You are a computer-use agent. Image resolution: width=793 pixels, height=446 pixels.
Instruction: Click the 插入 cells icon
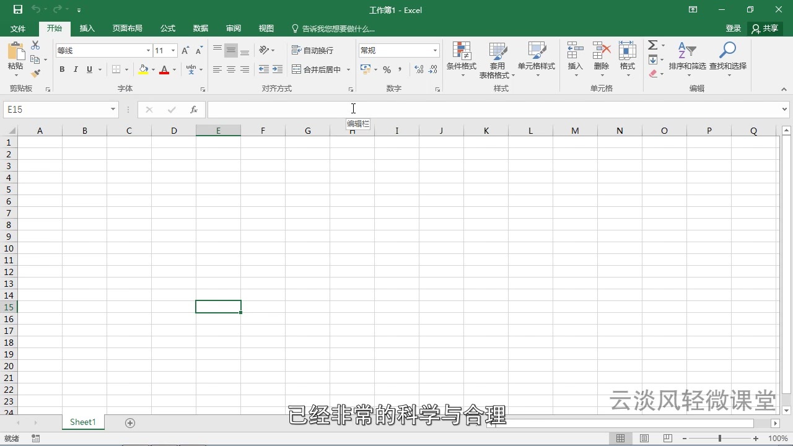coord(576,51)
